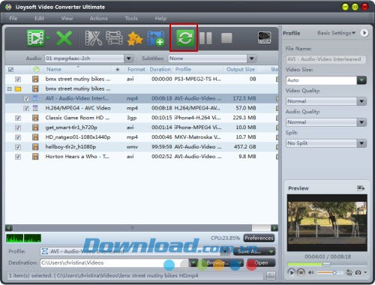Uncheck get_smart-tlr1_h720p row
Viewport: 375px width, 285px height.
pos(18,127)
